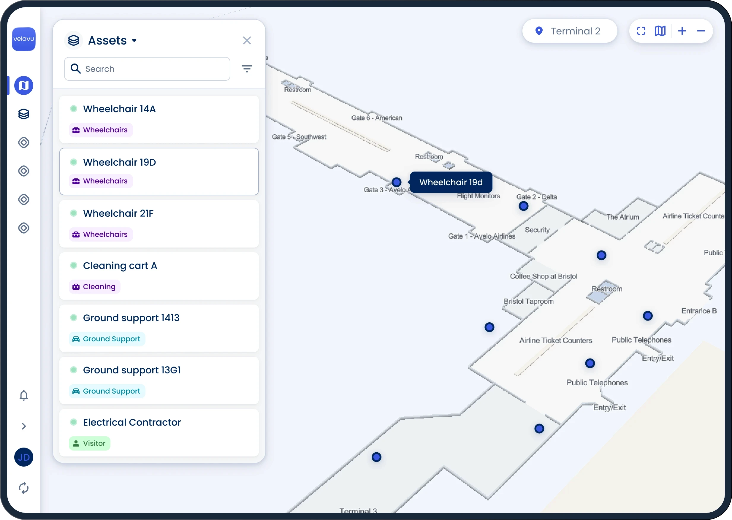Image resolution: width=732 pixels, height=520 pixels.
Task: Click the refresh sync icon
Action: tap(24, 488)
